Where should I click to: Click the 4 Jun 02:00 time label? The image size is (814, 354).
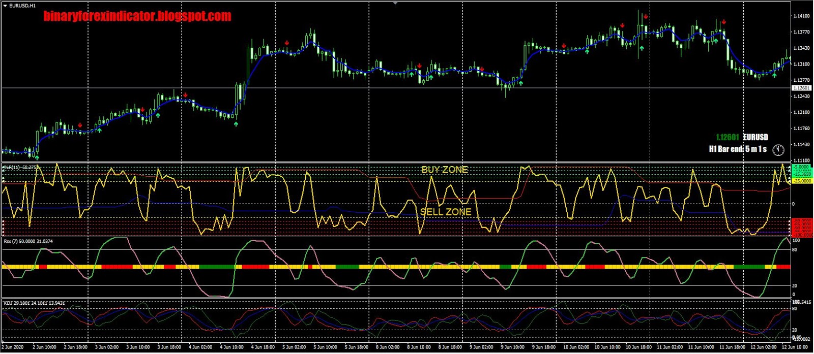point(200,347)
